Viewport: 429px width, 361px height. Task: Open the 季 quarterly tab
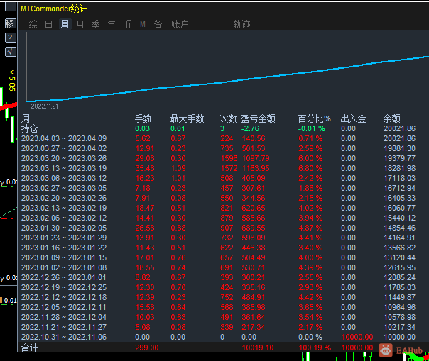[95, 24]
